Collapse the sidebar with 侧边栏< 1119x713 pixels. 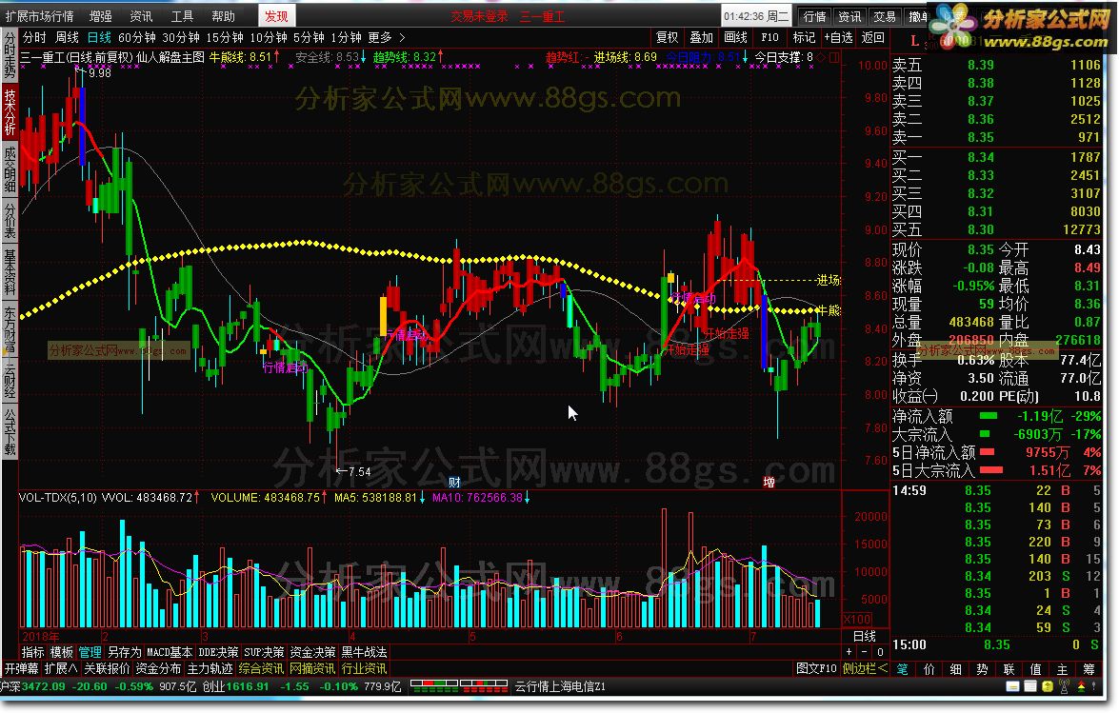(x=864, y=669)
